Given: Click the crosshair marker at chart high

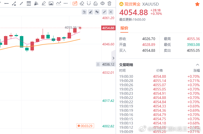Looking at the screenshot, I should click(80, 28).
